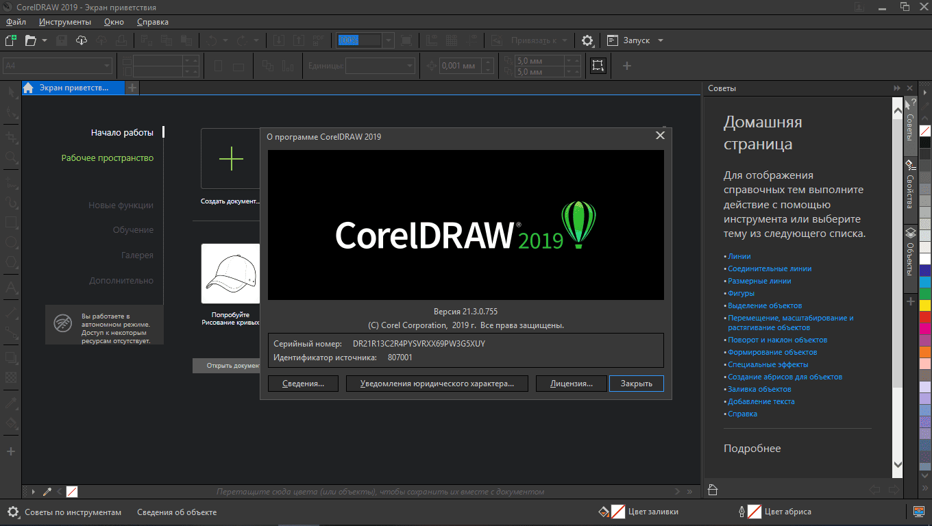The image size is (932, 526).
Task: Toggle the grid display button
Action: 452,40
